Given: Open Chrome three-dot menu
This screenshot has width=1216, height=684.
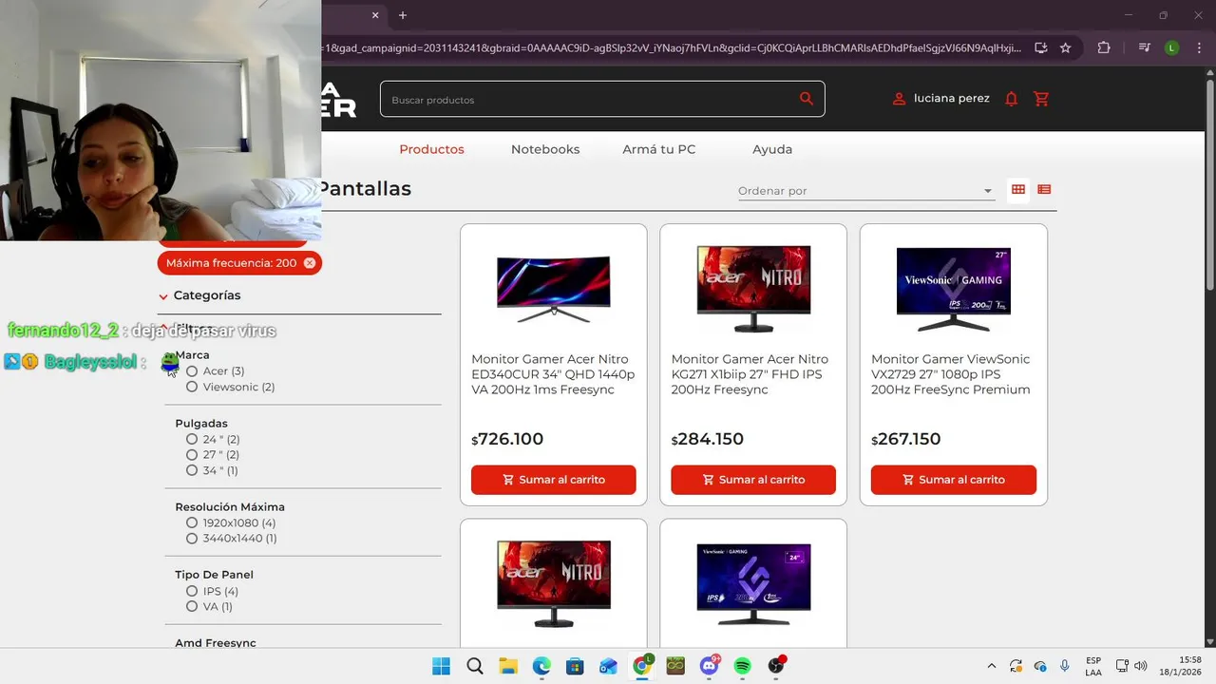Looking at the screenshot, I should tap(1198, 47).
